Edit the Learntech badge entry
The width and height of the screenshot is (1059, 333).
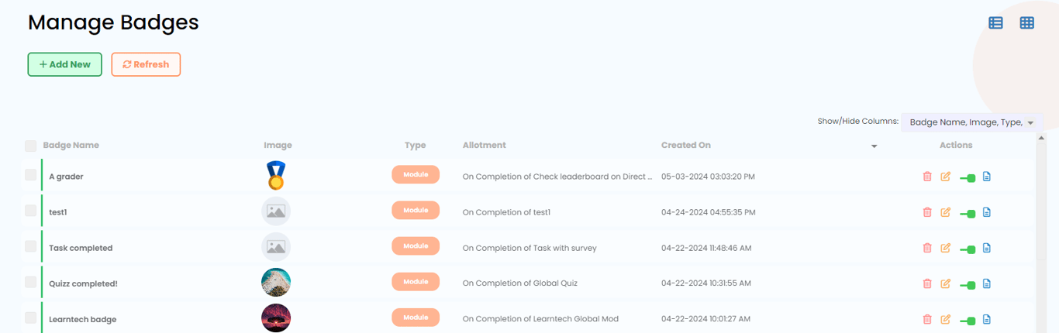(x=945, y=319)
